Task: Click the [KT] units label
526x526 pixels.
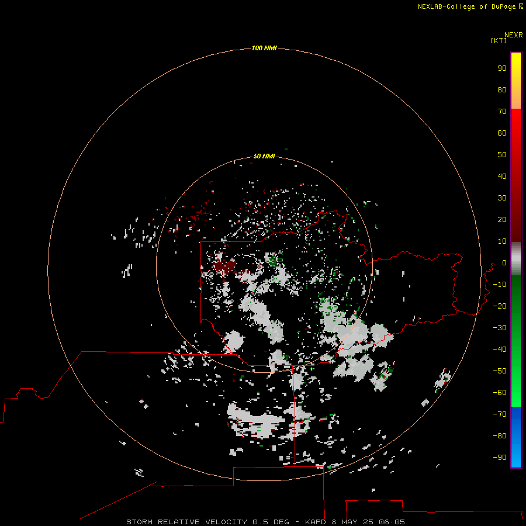Action: coord(499,40)
